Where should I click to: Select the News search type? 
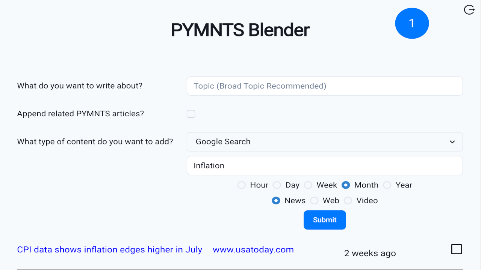[x=276, y=201]
